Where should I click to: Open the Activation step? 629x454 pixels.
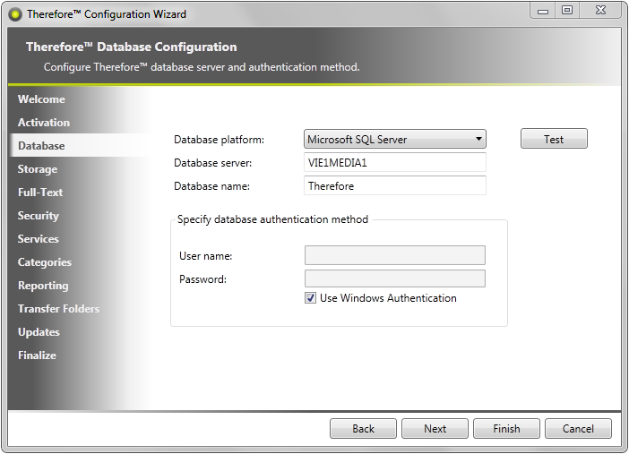[x=44, y=123]
